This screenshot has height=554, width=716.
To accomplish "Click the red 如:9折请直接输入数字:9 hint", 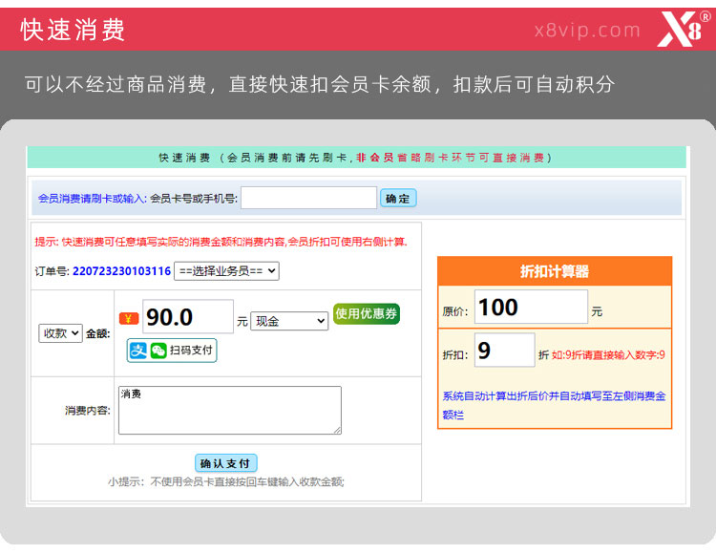I will click(x=608, y=355).
